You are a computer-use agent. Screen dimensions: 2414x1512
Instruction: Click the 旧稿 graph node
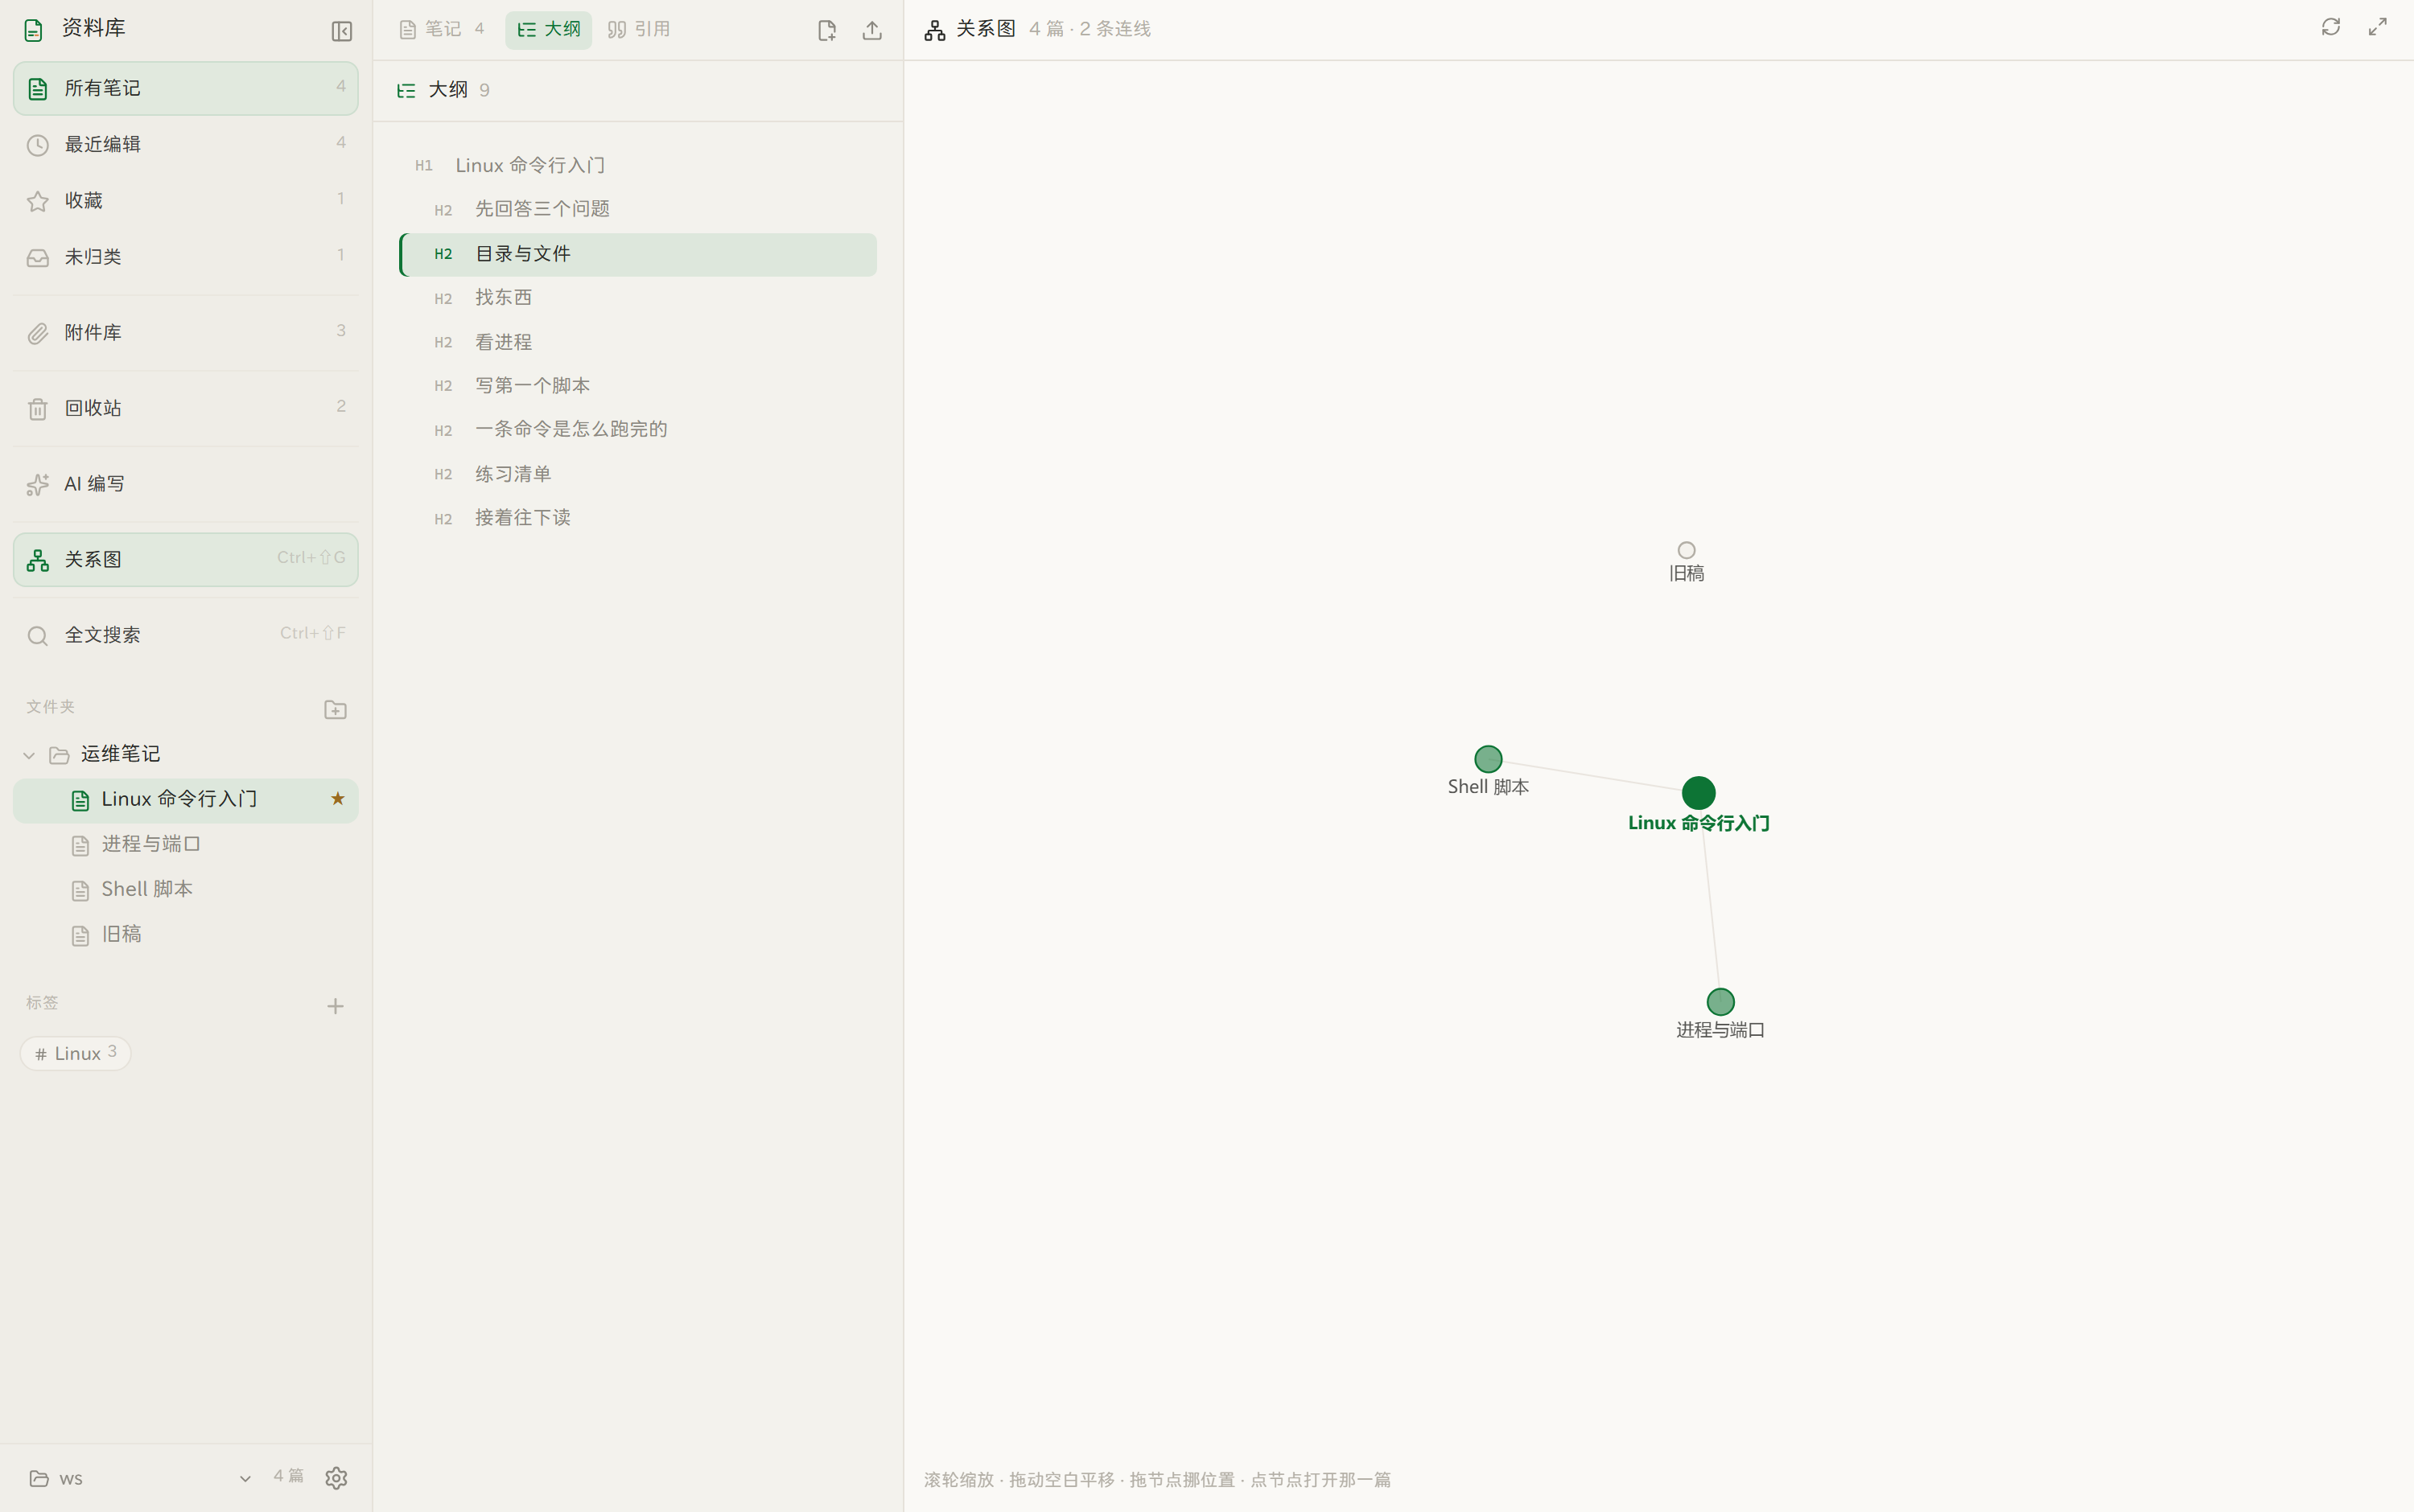[x=1687, y=550]
